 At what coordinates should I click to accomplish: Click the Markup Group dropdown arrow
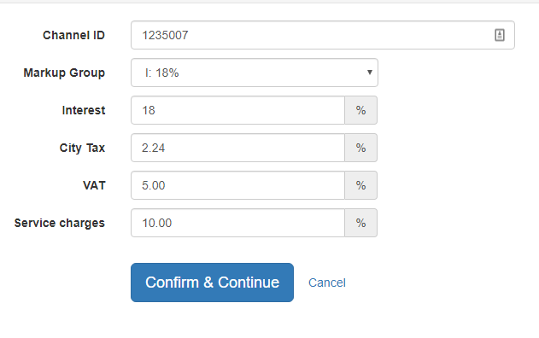pos(370,73)
